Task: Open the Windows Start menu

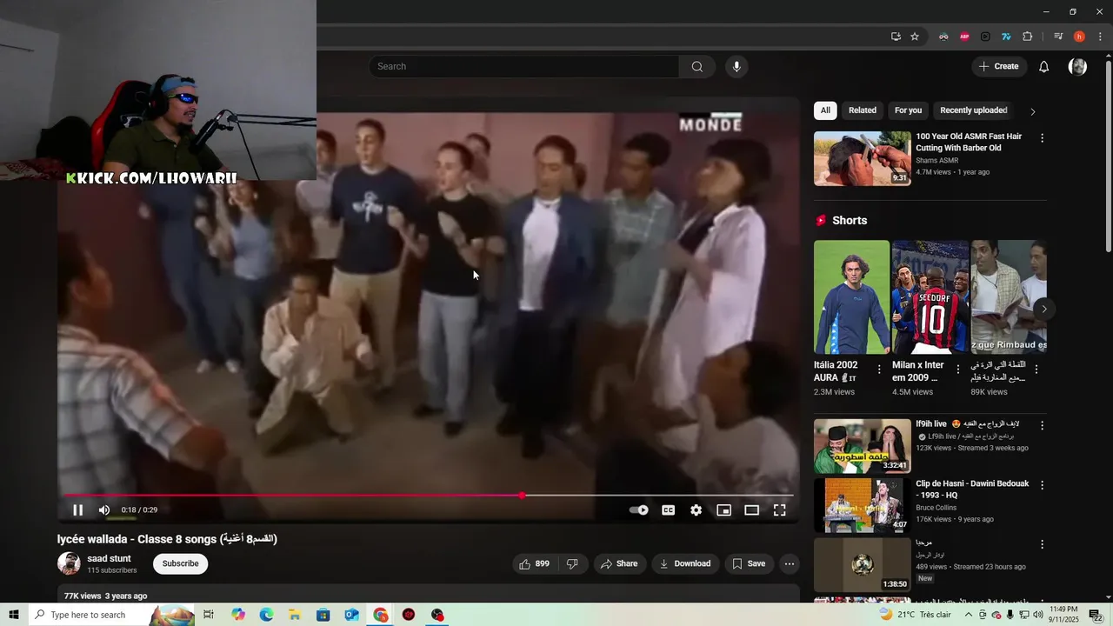Action: pyautogui.click(x=14, y=615)
